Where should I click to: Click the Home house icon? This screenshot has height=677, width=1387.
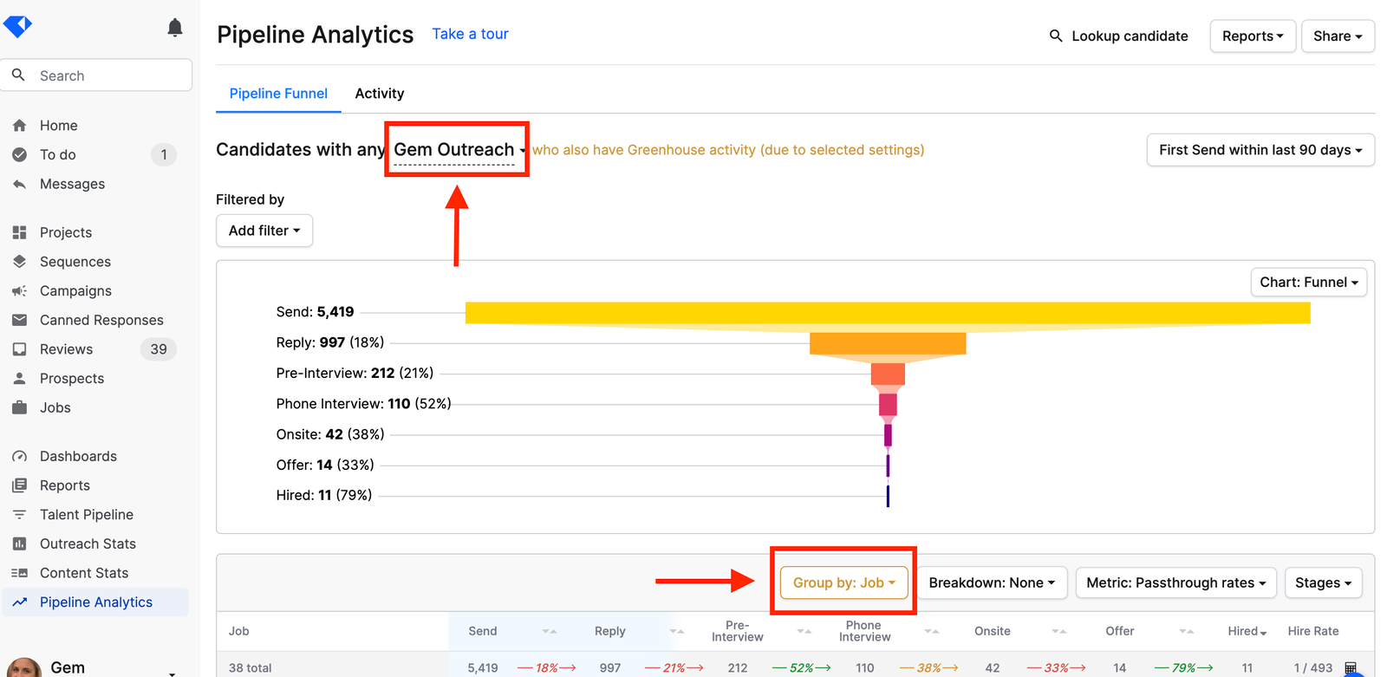pyautogui.click(x=19, y=126)
